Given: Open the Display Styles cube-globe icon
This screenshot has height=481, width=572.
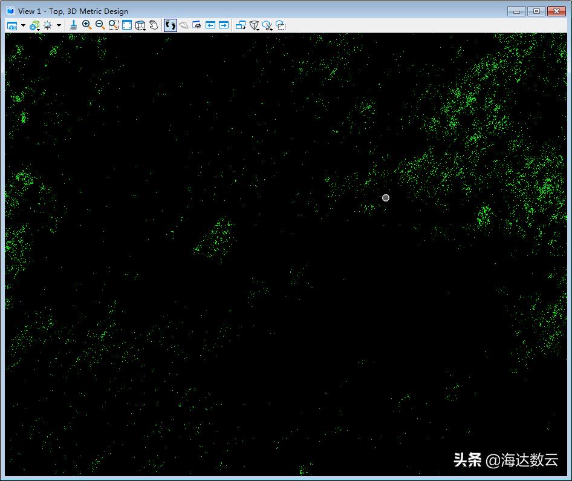Looking at the screenshot, I should (x=34, y=25).
